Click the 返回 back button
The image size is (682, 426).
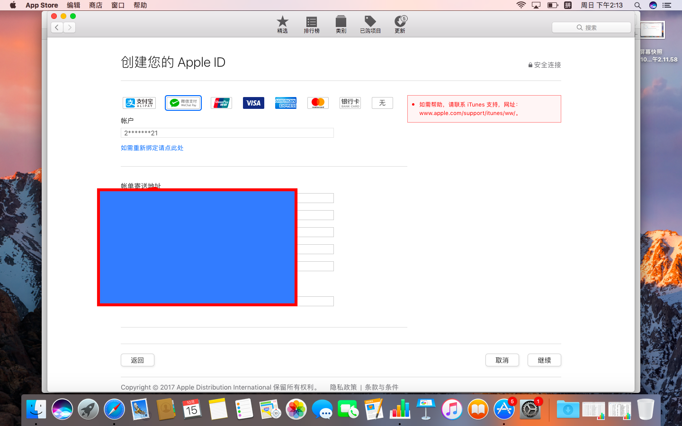click(137, 360)
